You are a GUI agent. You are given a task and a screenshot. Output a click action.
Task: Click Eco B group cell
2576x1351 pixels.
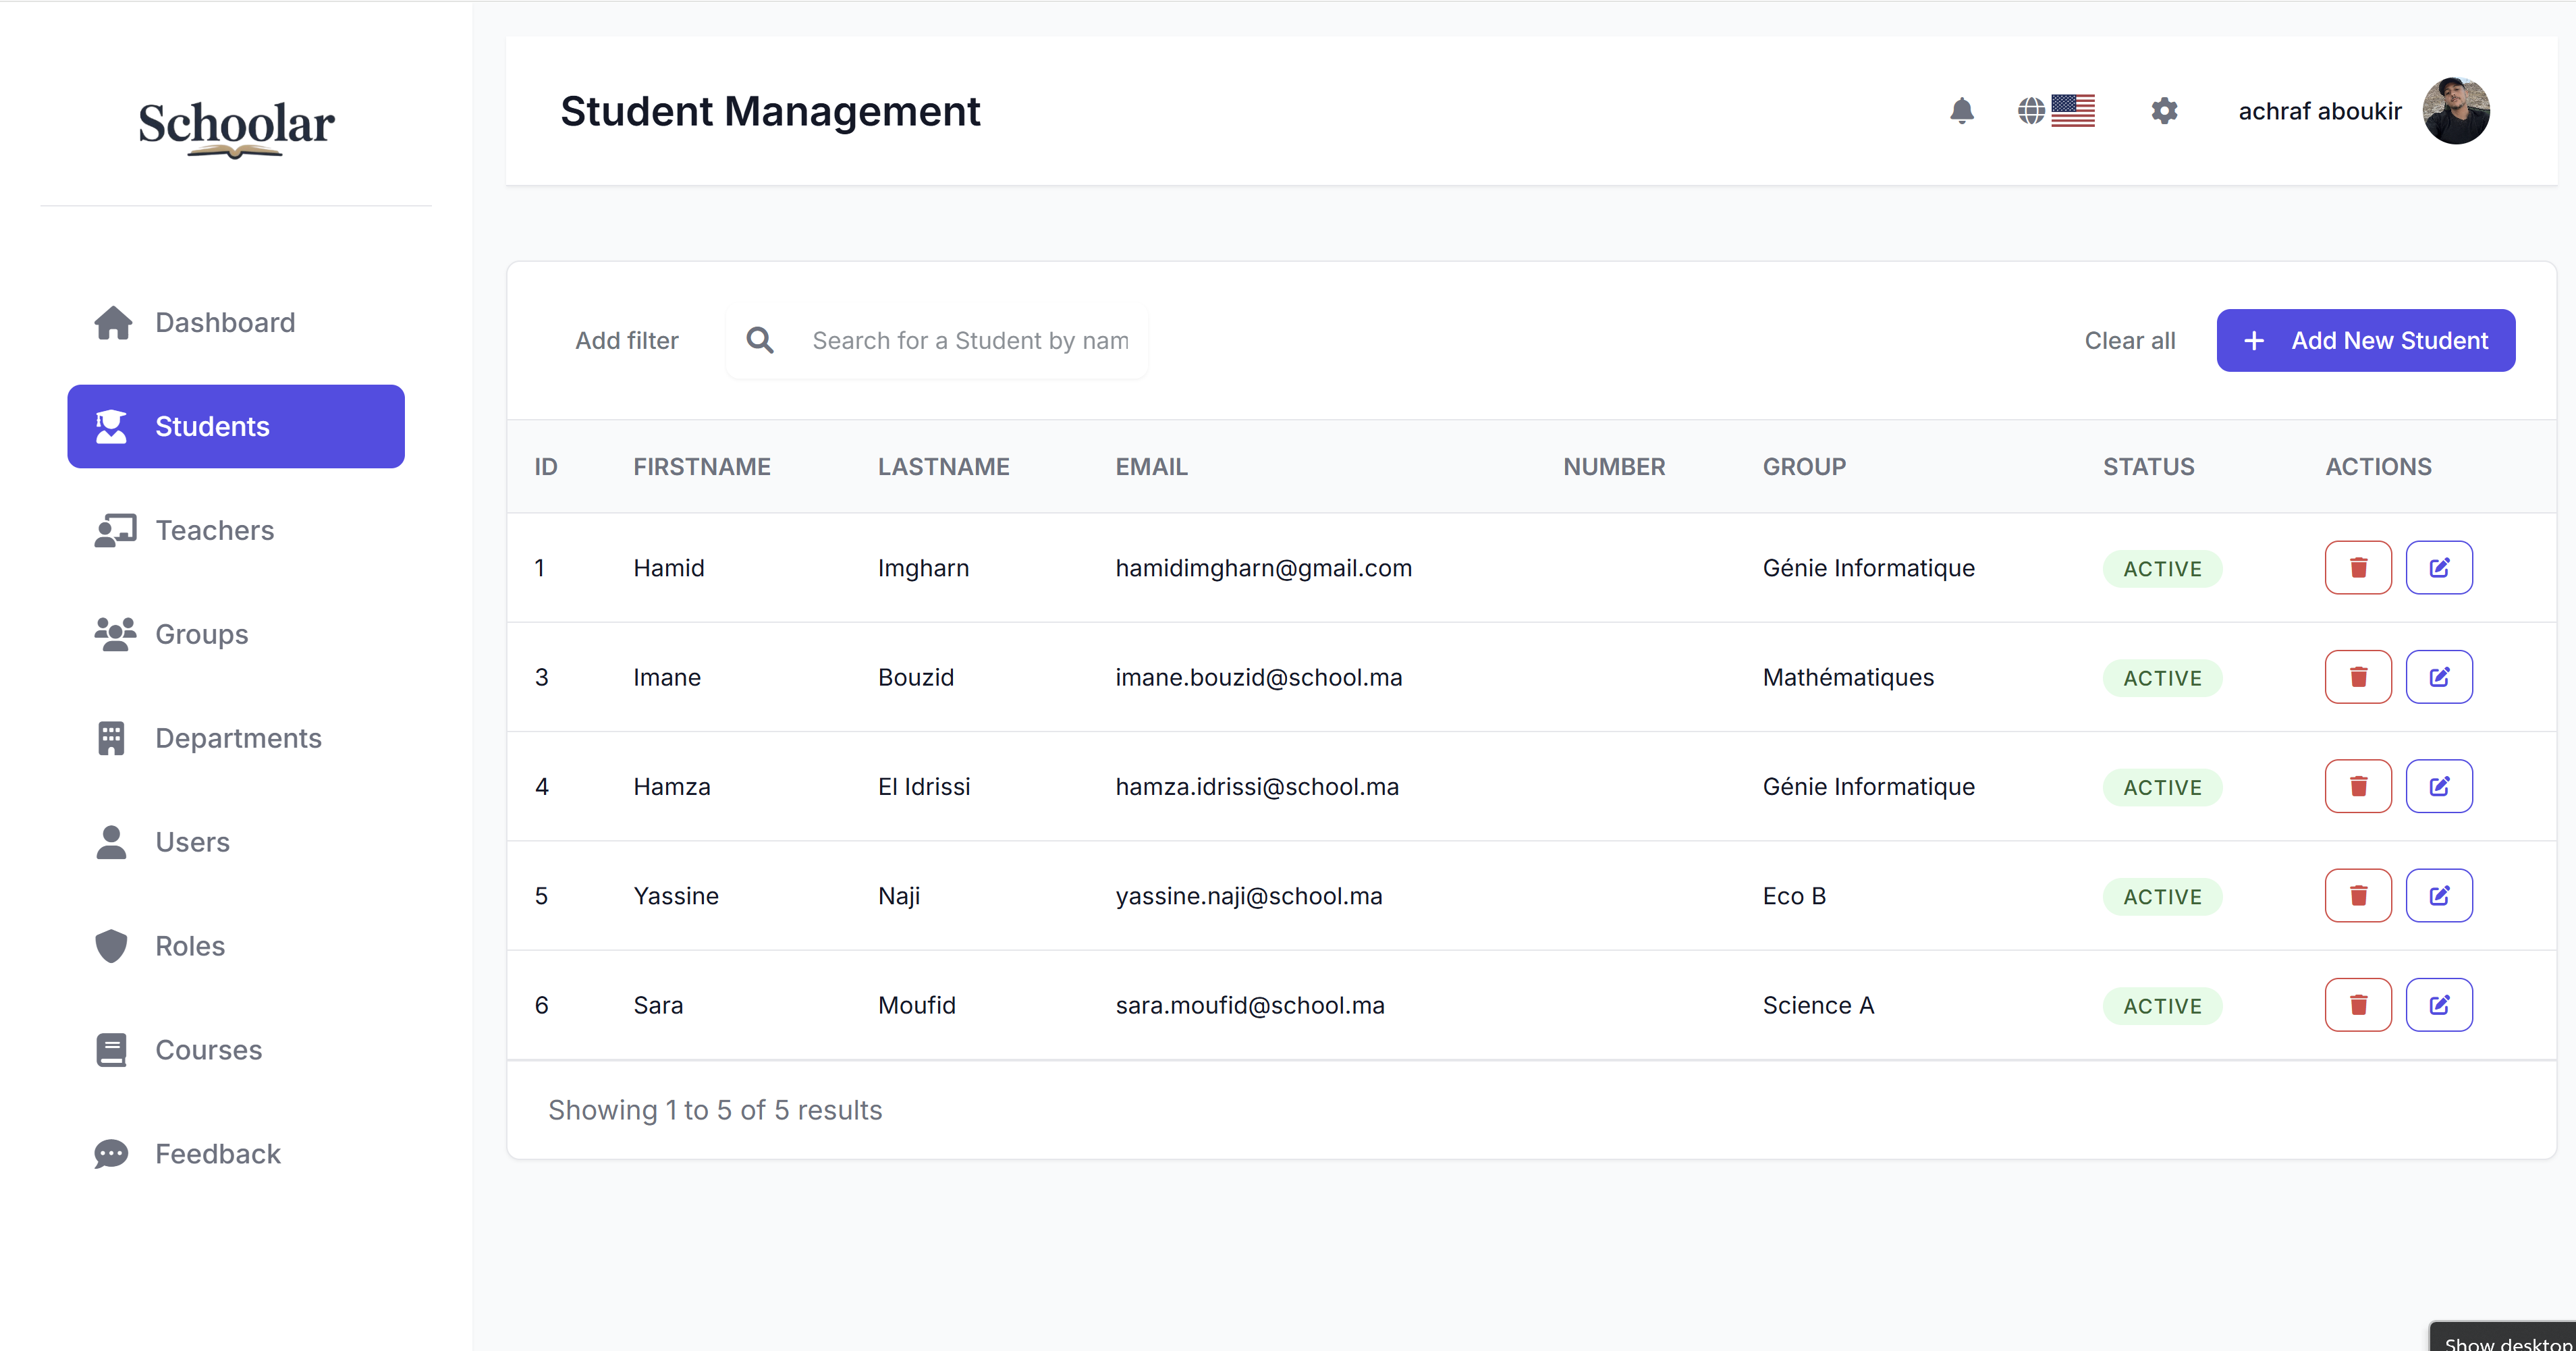1794,895
